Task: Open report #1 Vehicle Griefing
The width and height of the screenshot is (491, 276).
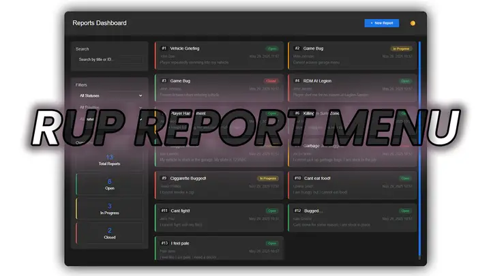Action: click(219, 55)
